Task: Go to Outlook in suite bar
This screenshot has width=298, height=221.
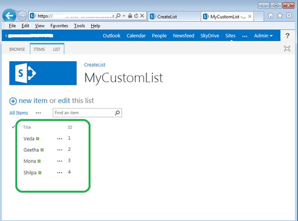Action: point(112,36)
